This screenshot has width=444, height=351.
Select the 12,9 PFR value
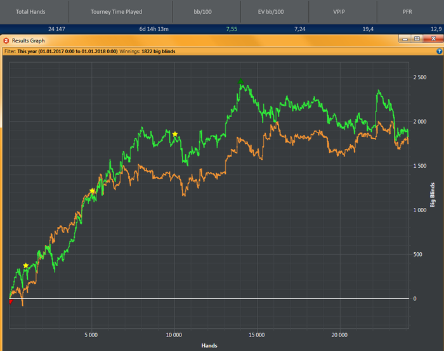[436, 29]
